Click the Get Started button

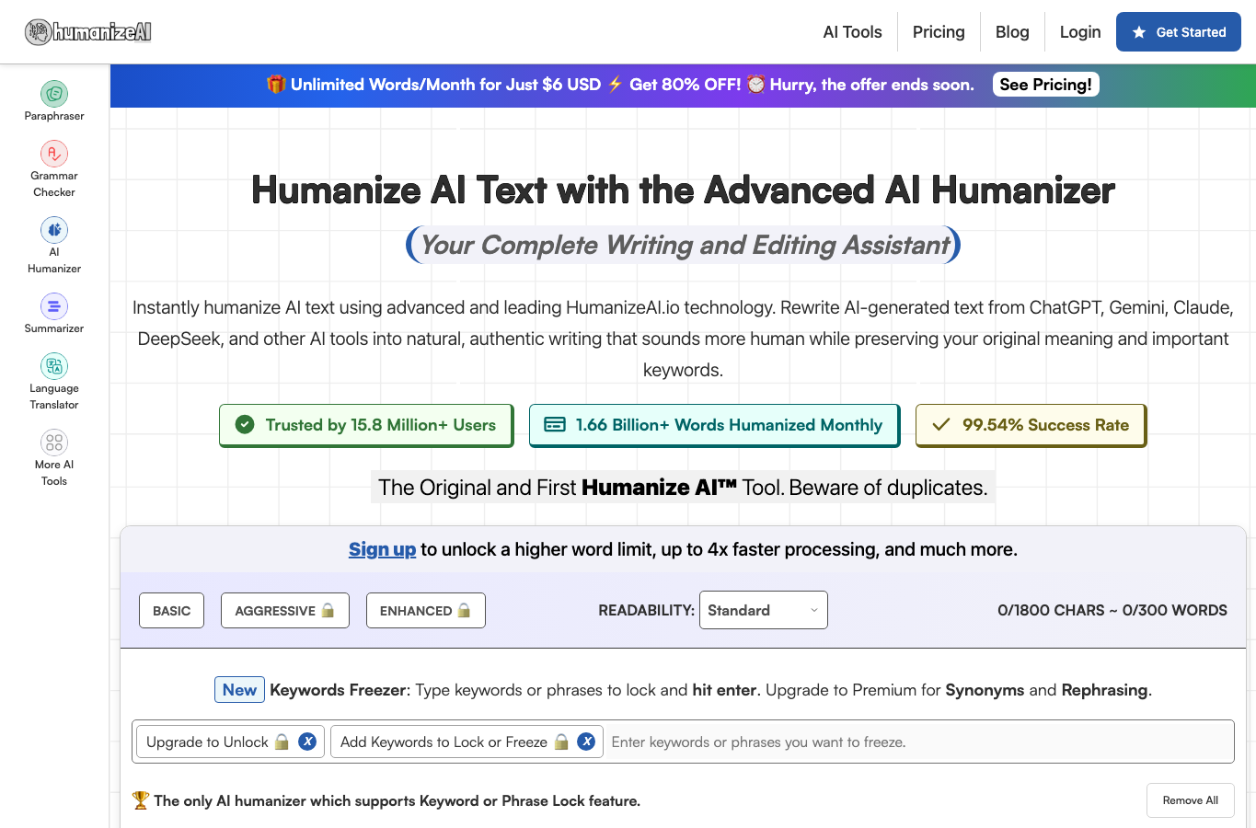1179,32
